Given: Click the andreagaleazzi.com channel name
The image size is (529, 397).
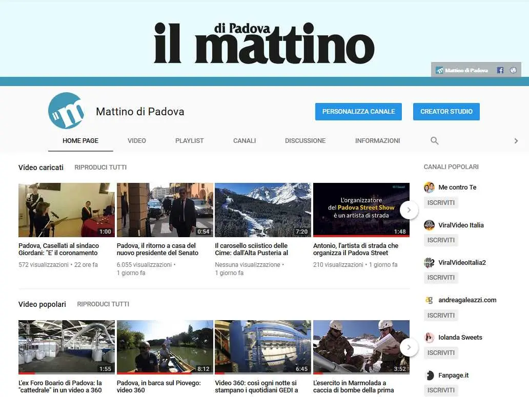Looking at the screenshot, I should pyautogui.click(x=467, y=300).
